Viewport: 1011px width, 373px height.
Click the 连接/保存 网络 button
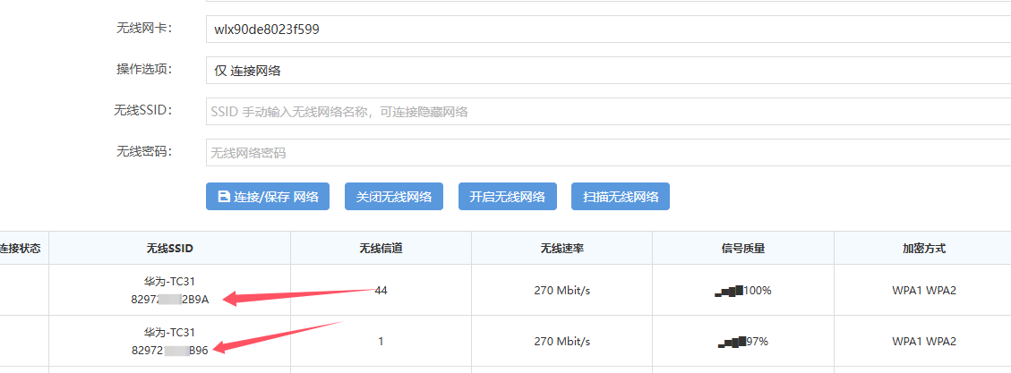(268, 197)
